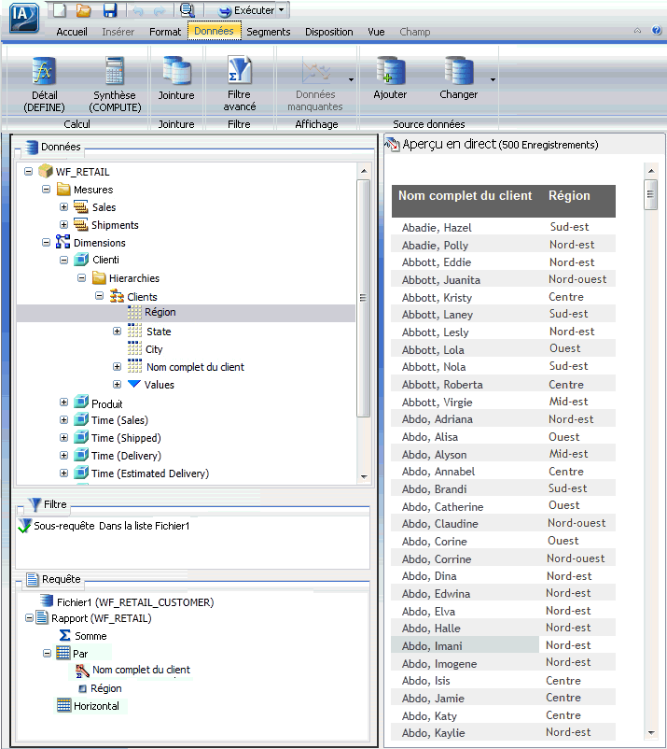Select Time (Estimated Delivery) dimension

tap(150, 473)
